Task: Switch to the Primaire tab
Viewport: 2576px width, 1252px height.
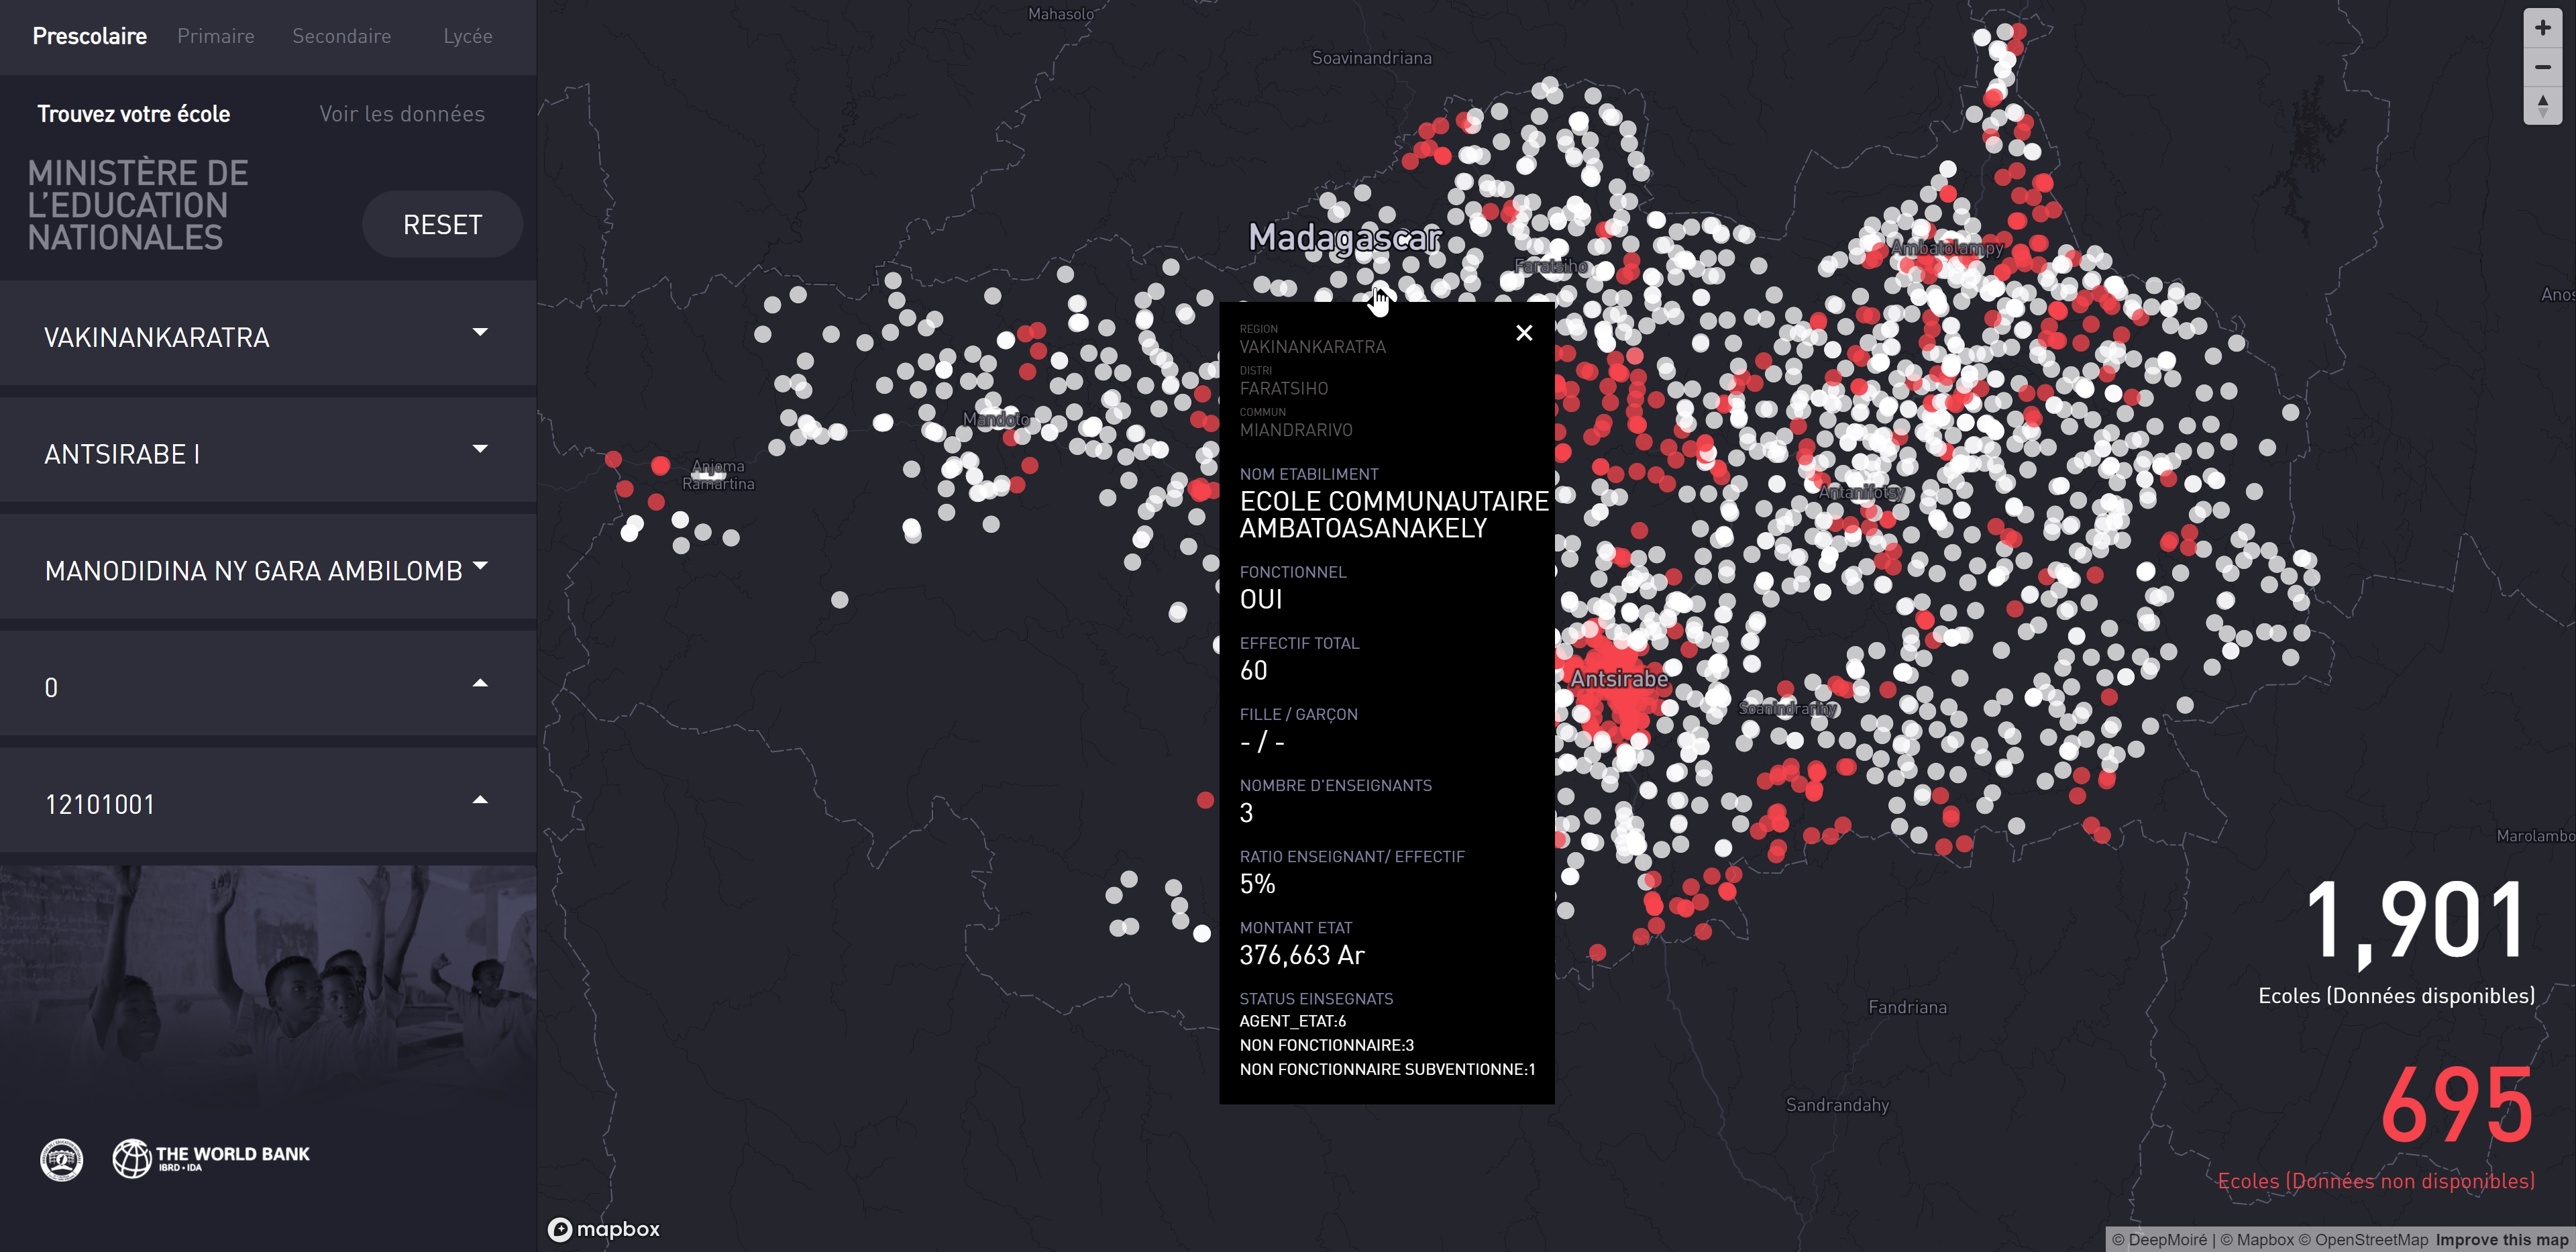Action: pyautogui.click(x=216, y=36)
